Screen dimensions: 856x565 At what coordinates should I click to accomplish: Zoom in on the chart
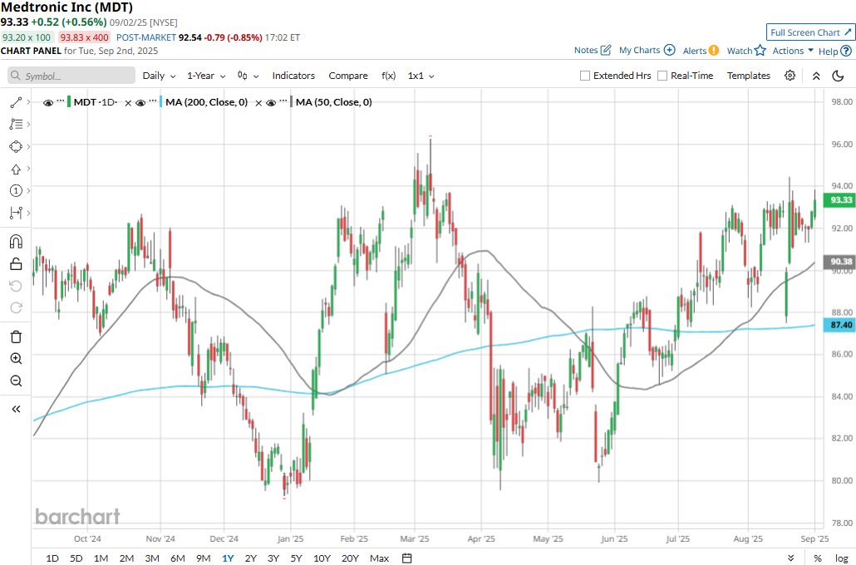pyautogui.click(x=16, y=359)
